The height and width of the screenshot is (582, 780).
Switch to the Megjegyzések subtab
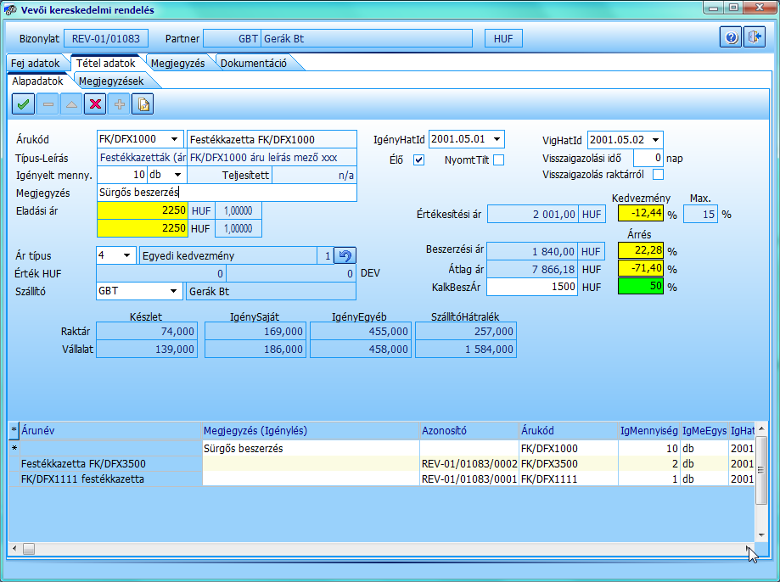[x=111, y=81]
